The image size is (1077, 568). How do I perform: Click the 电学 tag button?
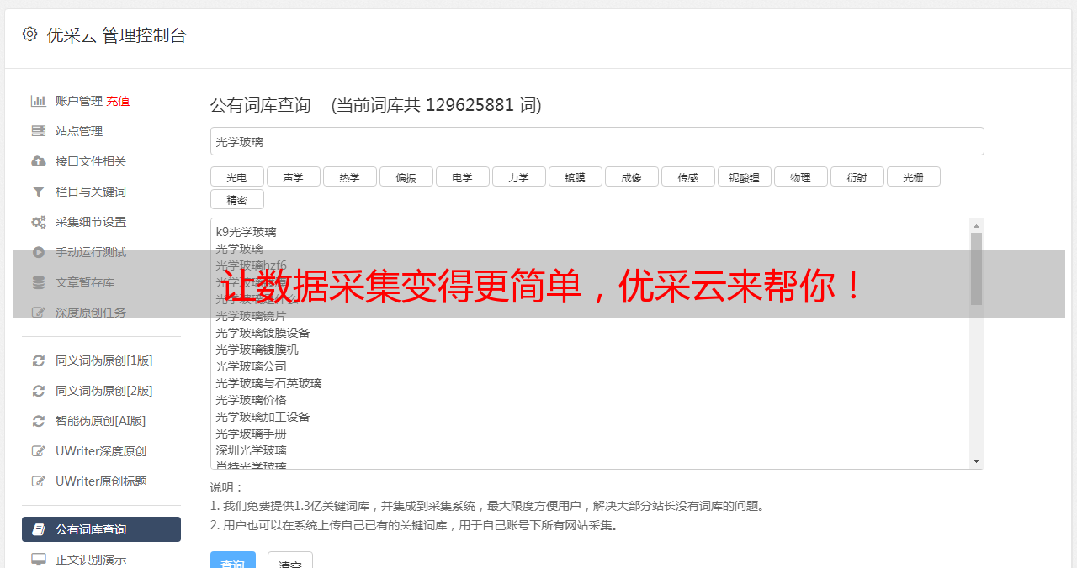(463, 176)
